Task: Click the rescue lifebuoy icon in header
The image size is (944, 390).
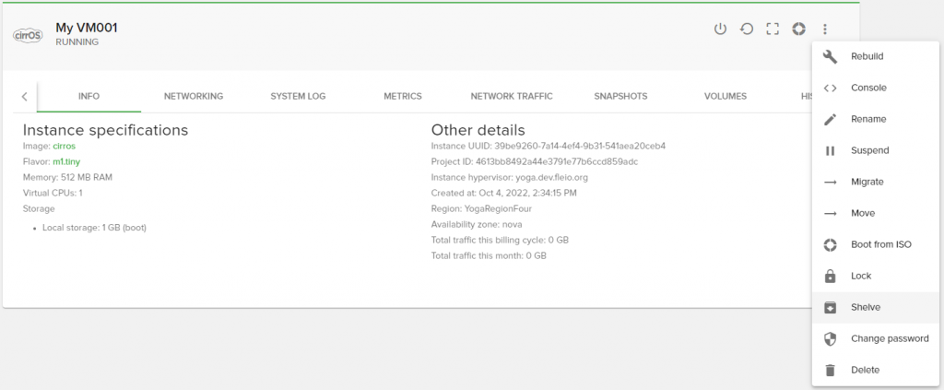Action: [x=798, y=29]
